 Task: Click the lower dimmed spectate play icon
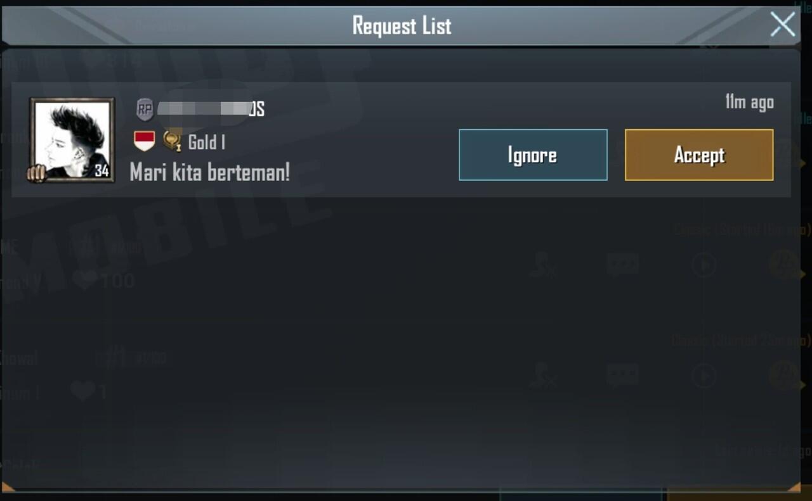click(x=704, y=376)
